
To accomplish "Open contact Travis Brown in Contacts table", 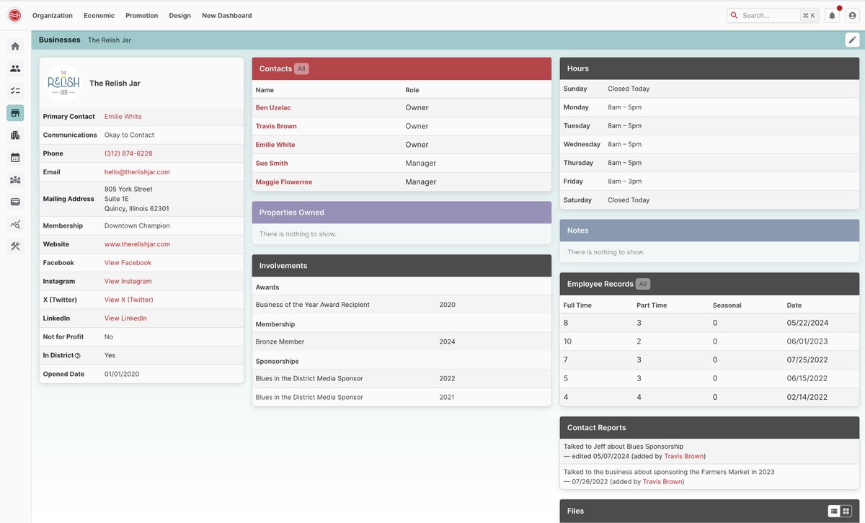I will coord(276,126).
